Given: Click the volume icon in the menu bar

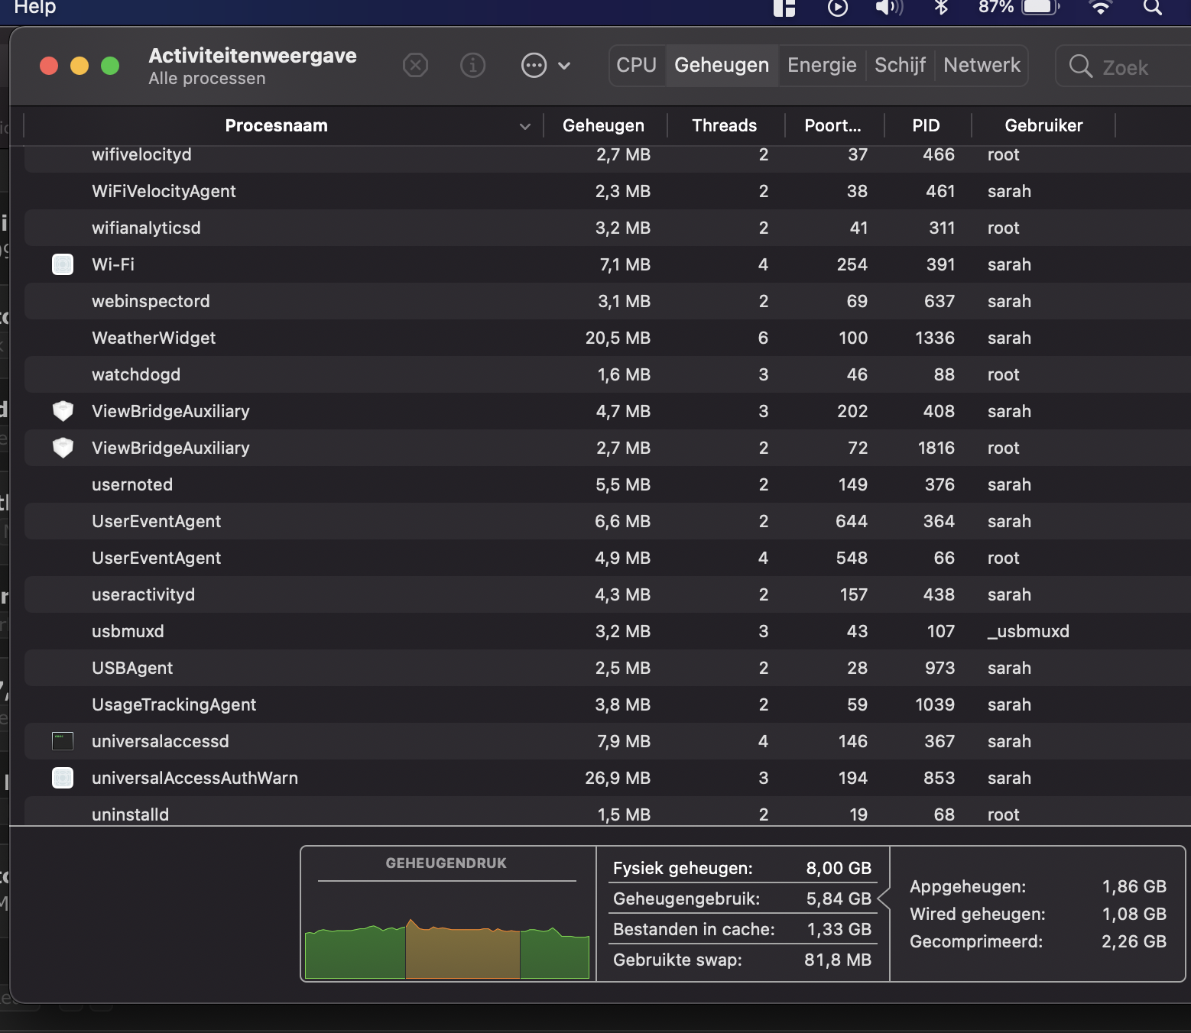Looking at the screenshot, I should [x=888, y=8].
